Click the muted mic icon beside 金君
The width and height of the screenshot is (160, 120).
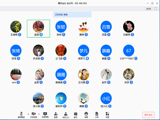click(x=41, y=82)
